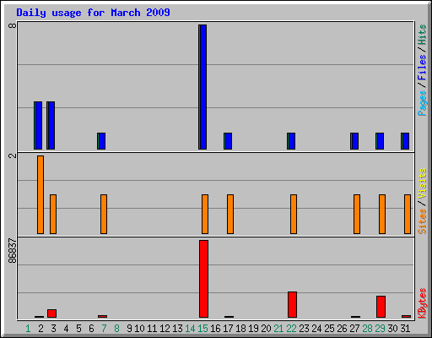Image resolution: width=432 pixels, height=338 pixels.
Task: Click the 'Sites' legend label
Action: pos(422,221)
